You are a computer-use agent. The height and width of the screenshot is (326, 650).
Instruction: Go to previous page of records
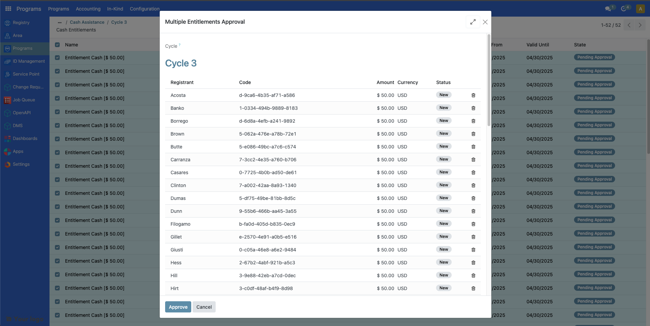[629, 25]
